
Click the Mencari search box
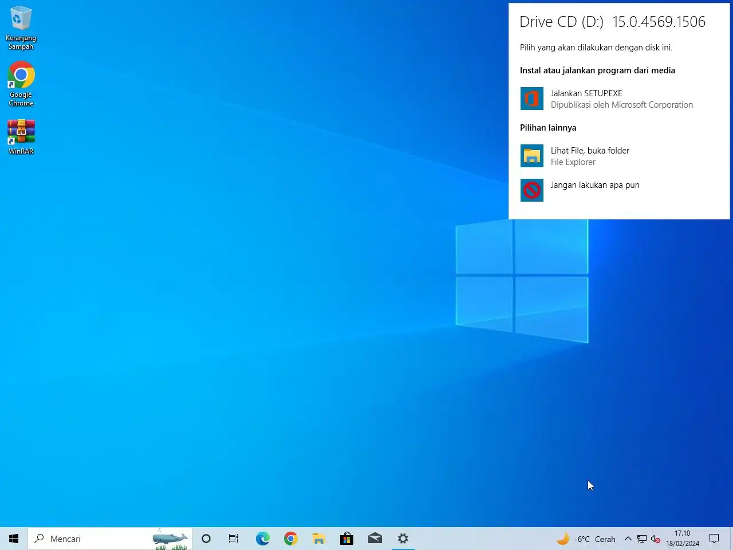110,539
